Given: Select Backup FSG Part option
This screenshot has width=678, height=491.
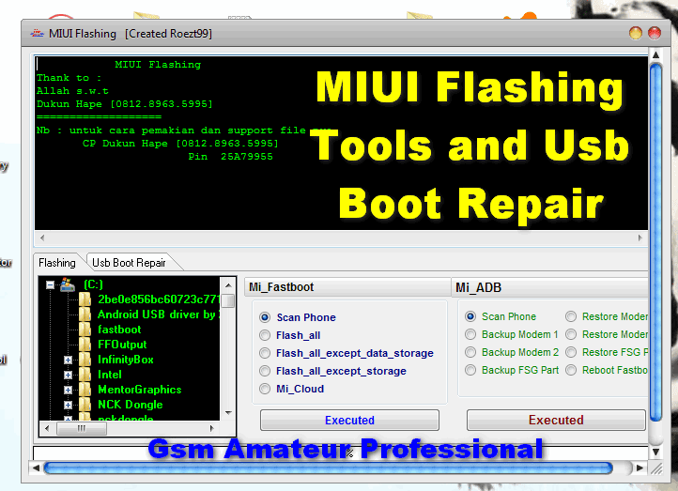Looking at the screenshot, I should click(470, 370).
